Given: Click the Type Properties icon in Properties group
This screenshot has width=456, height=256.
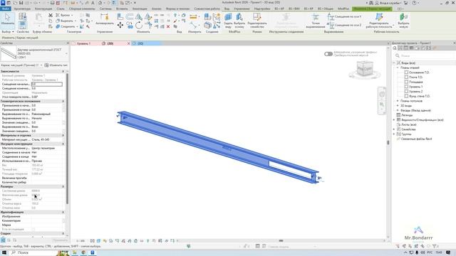Looking at the screenshot, I should (x=22, y=16).
